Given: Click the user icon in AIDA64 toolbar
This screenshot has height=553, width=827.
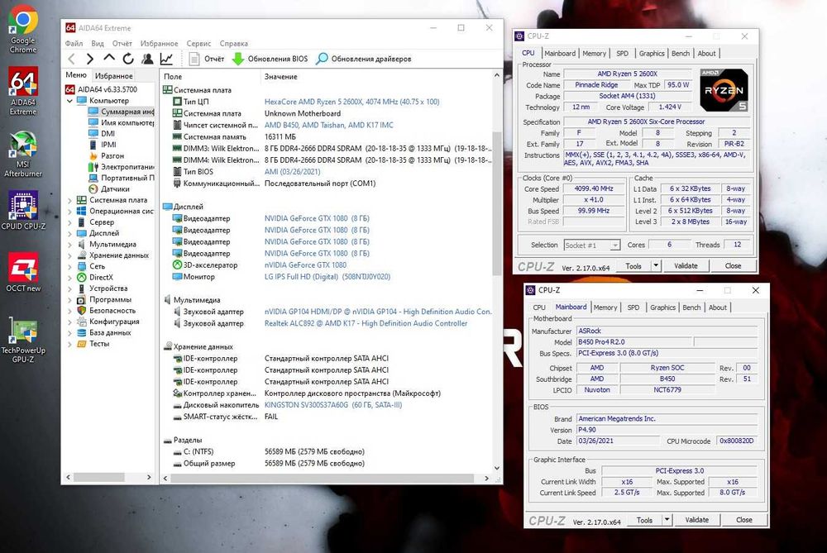Looking at the screenshot, I should click(147, 59).
